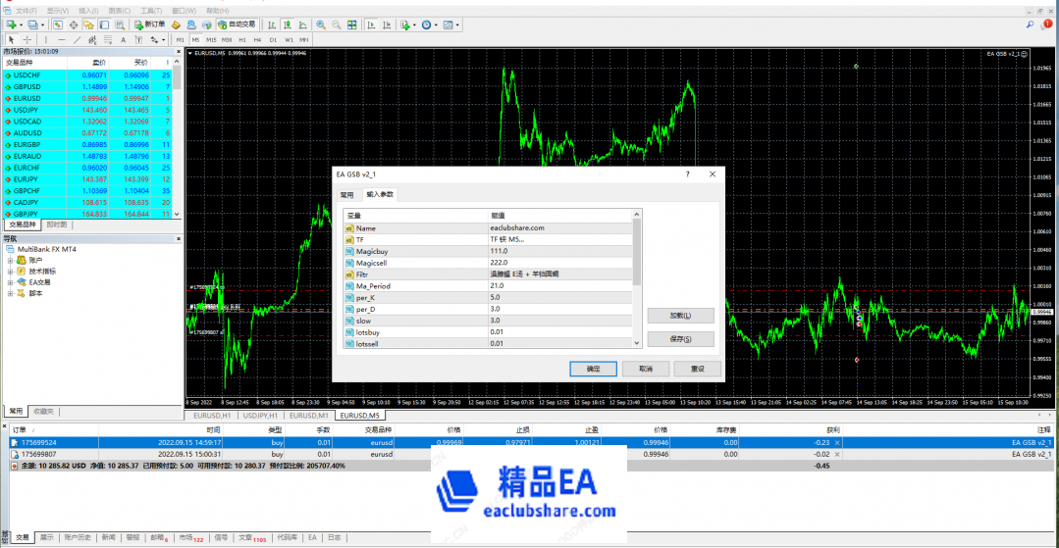Click the Magicbuy value 111.0 cell
1059x548 pixels.
[559, 251]
